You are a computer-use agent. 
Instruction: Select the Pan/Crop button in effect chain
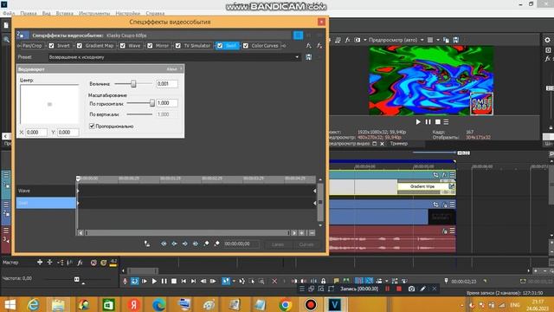[x=32, y=46]
